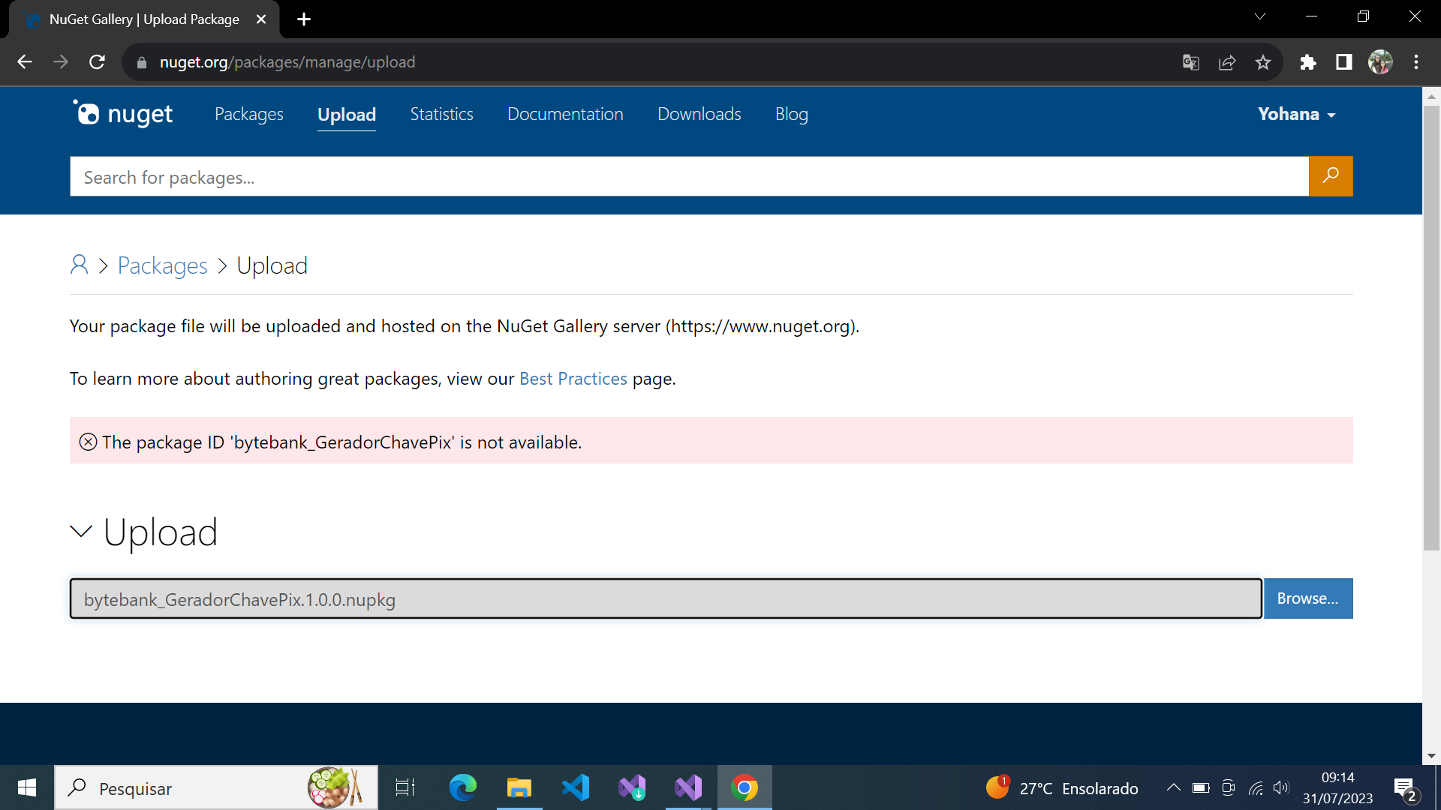
Task: Click the Best Practices link
Action: pyautogui.click(x=573, y=378)
